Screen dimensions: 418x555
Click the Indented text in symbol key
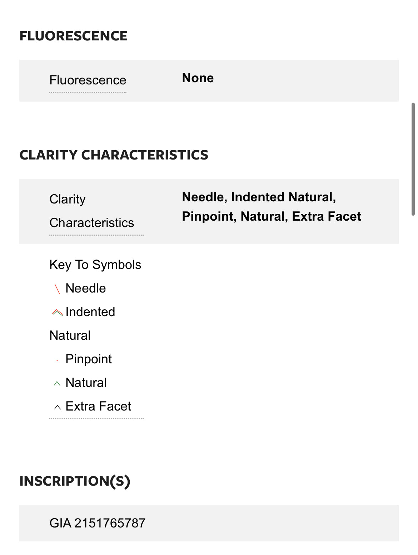90,312
